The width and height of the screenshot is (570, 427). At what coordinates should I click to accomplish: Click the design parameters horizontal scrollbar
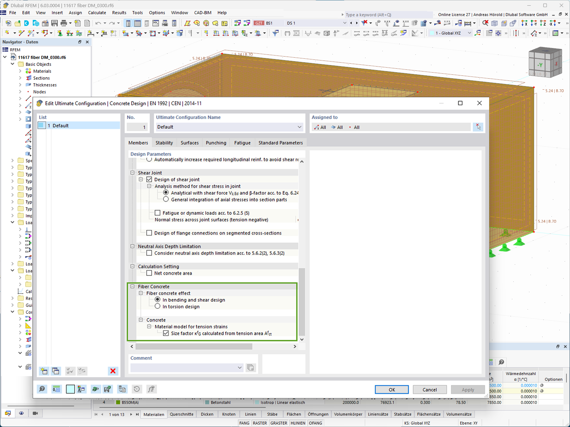pyautogui.click(x=194, y=346)
